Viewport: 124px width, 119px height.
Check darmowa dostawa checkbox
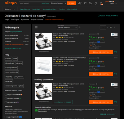click(6, 98)
